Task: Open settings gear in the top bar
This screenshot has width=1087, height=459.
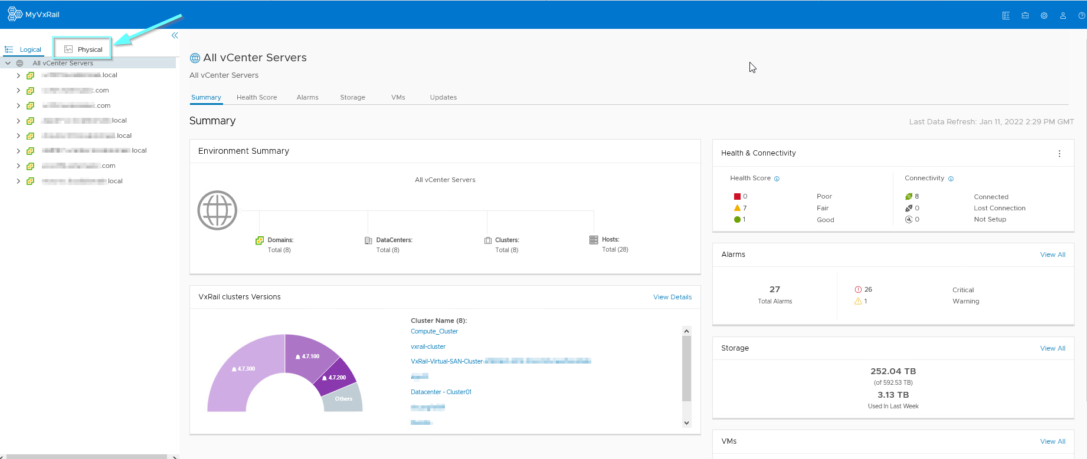Action: (1044, 16)
